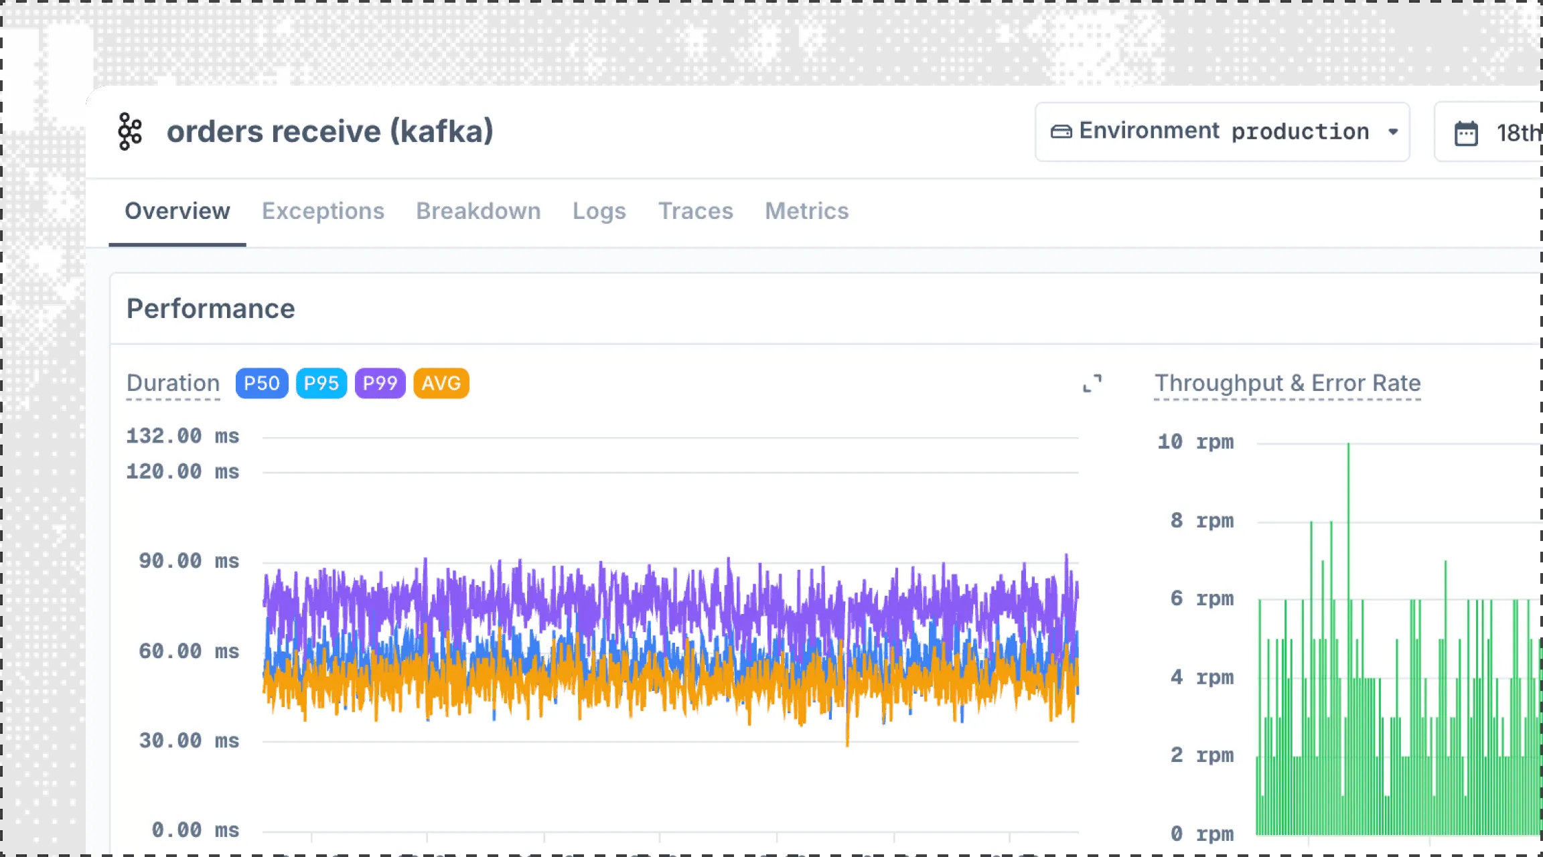This screenshot has height=857, width=1543.
Task: Toggle the AVG duration series
Action: [441, 384]
